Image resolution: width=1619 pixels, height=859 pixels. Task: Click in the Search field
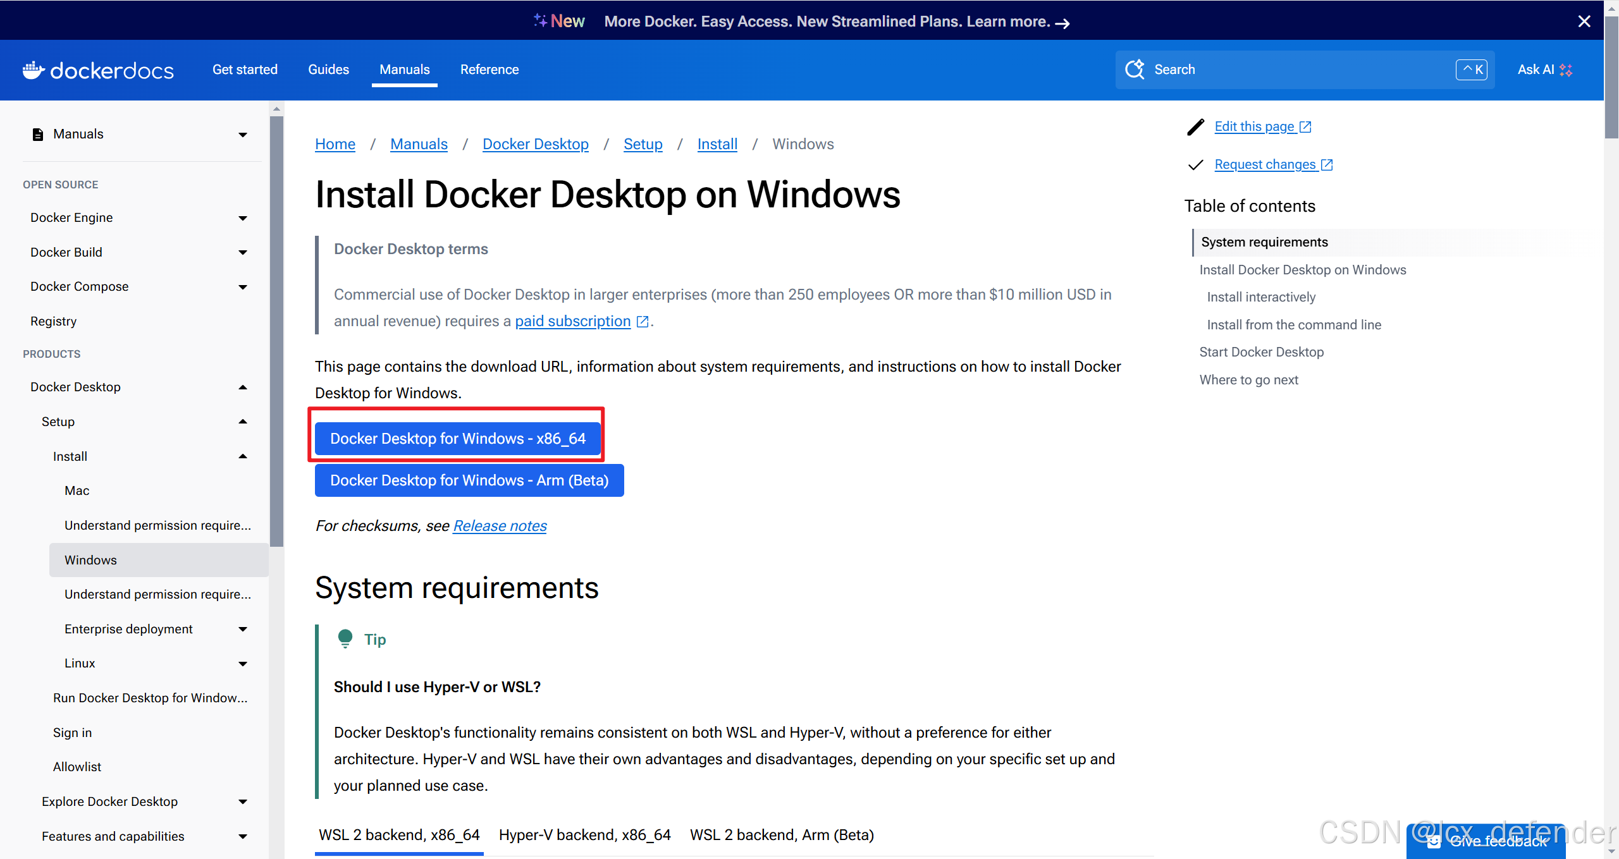[x=1305, y=70]
